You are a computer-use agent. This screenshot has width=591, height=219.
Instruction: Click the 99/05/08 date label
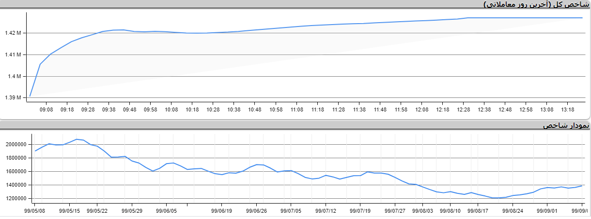(x=35, y=210)
